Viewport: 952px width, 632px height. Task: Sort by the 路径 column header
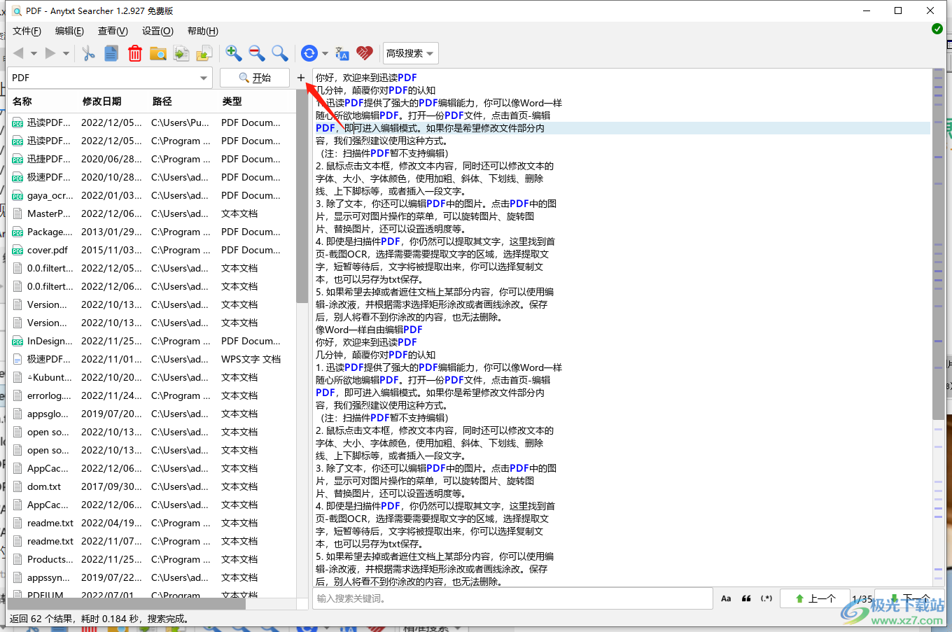click(182, 101)
